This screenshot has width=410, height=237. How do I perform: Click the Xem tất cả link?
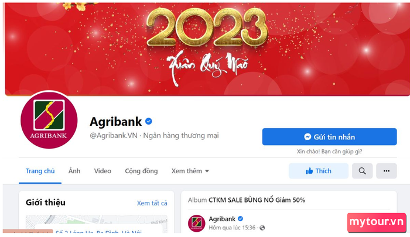152,203
